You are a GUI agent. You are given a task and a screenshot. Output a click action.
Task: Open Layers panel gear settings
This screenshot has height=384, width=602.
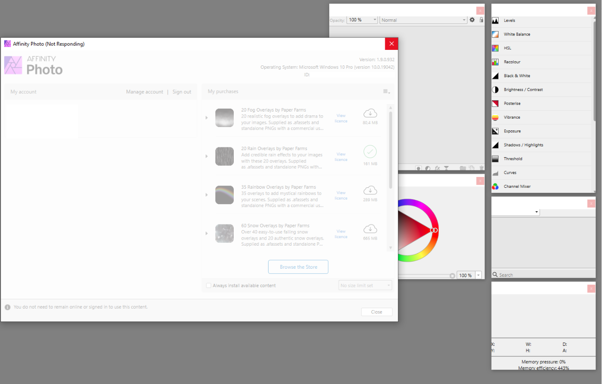(472, 20)
